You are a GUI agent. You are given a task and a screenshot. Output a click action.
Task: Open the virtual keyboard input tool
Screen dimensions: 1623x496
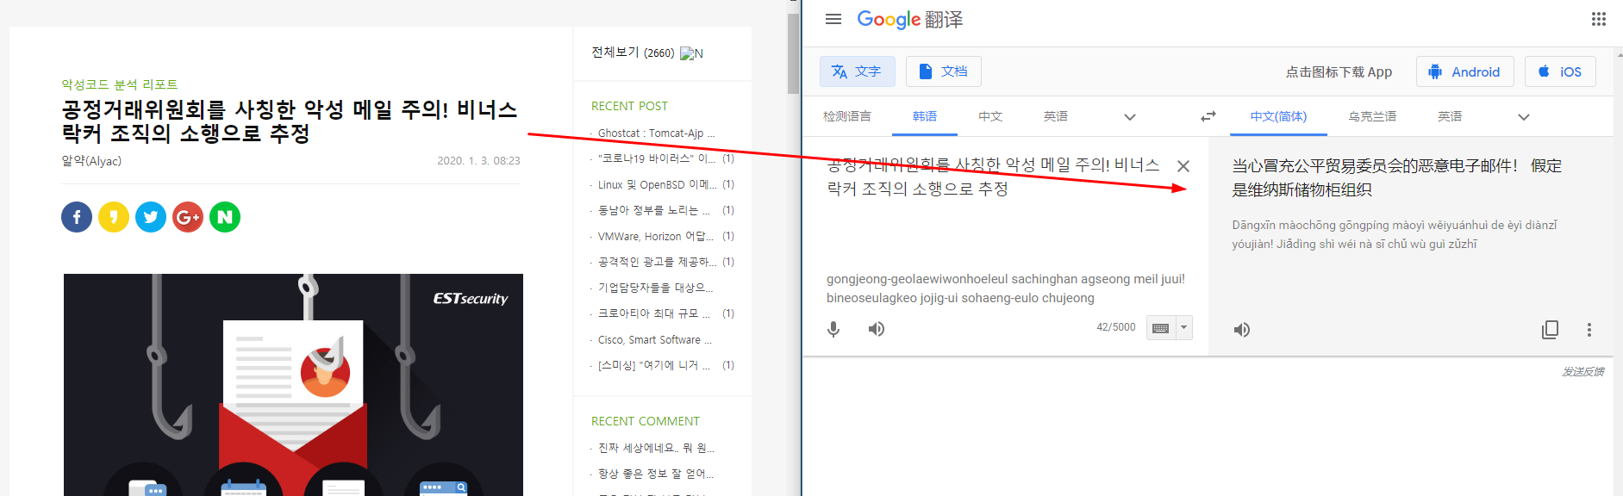pos(1161,328)
